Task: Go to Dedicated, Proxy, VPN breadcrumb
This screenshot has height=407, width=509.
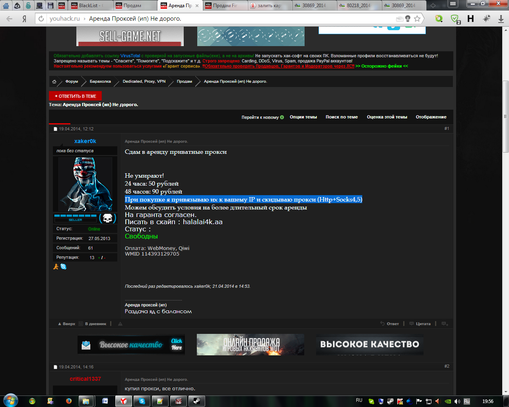Action: [144, 81]
